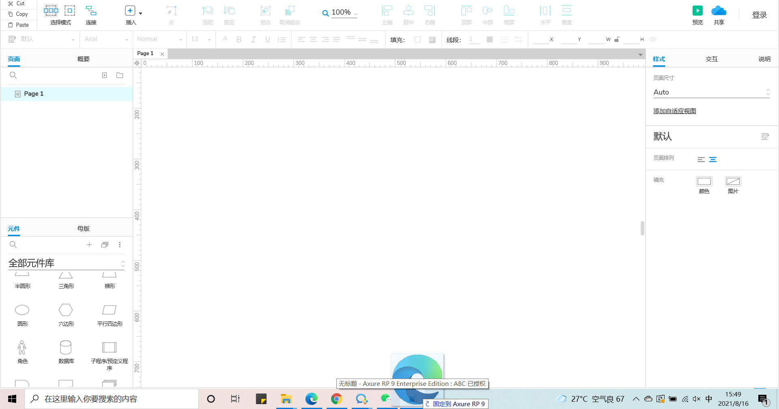
Task: Select Page 1 in pages tree
Action: tap(67, 94)
